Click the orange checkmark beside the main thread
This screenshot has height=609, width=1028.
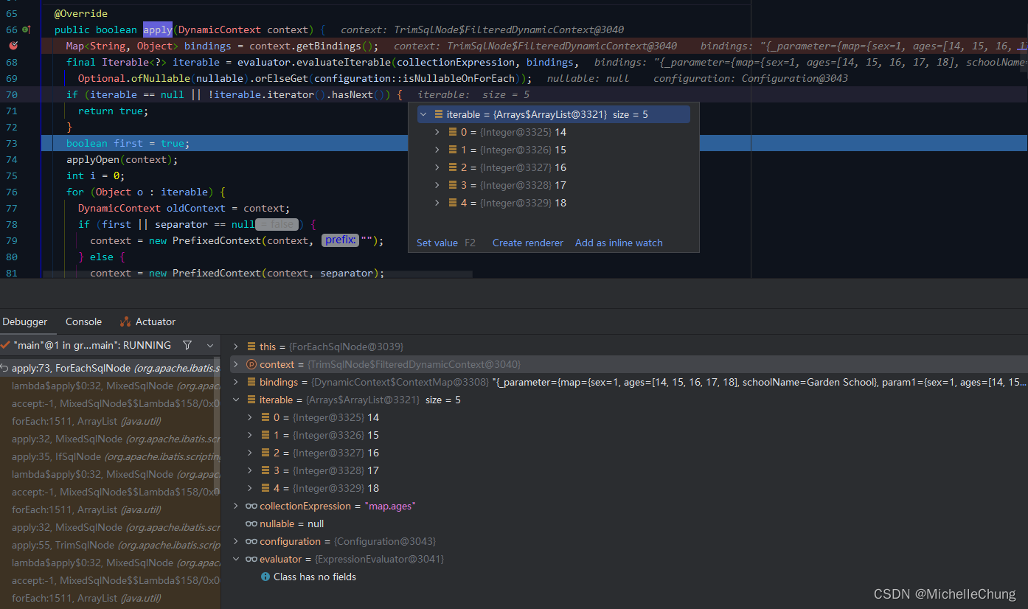[x=6, y=344]
